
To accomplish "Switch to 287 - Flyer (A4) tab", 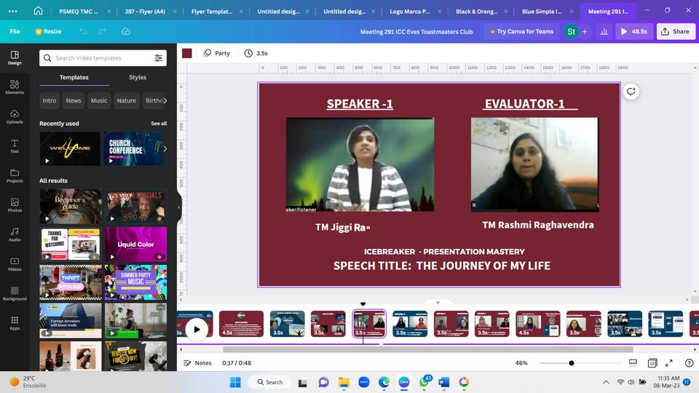I will tap(145, 11).
